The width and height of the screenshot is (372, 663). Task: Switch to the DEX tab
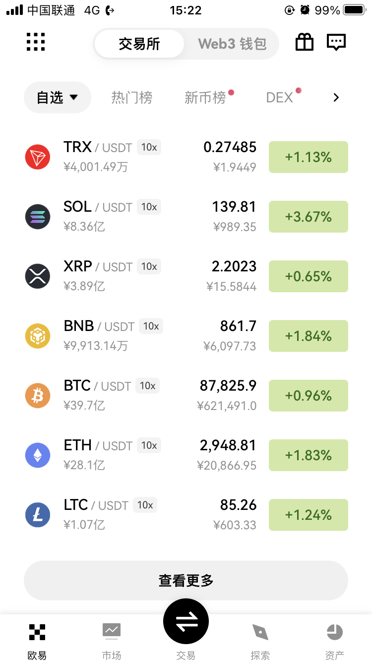280,97
